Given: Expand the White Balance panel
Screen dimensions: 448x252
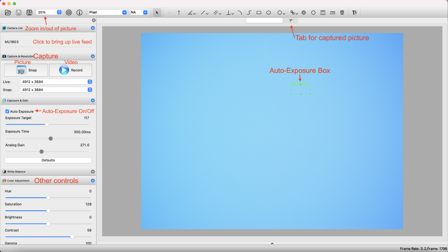Looking at the screenshot, I should tap(93, 171).
